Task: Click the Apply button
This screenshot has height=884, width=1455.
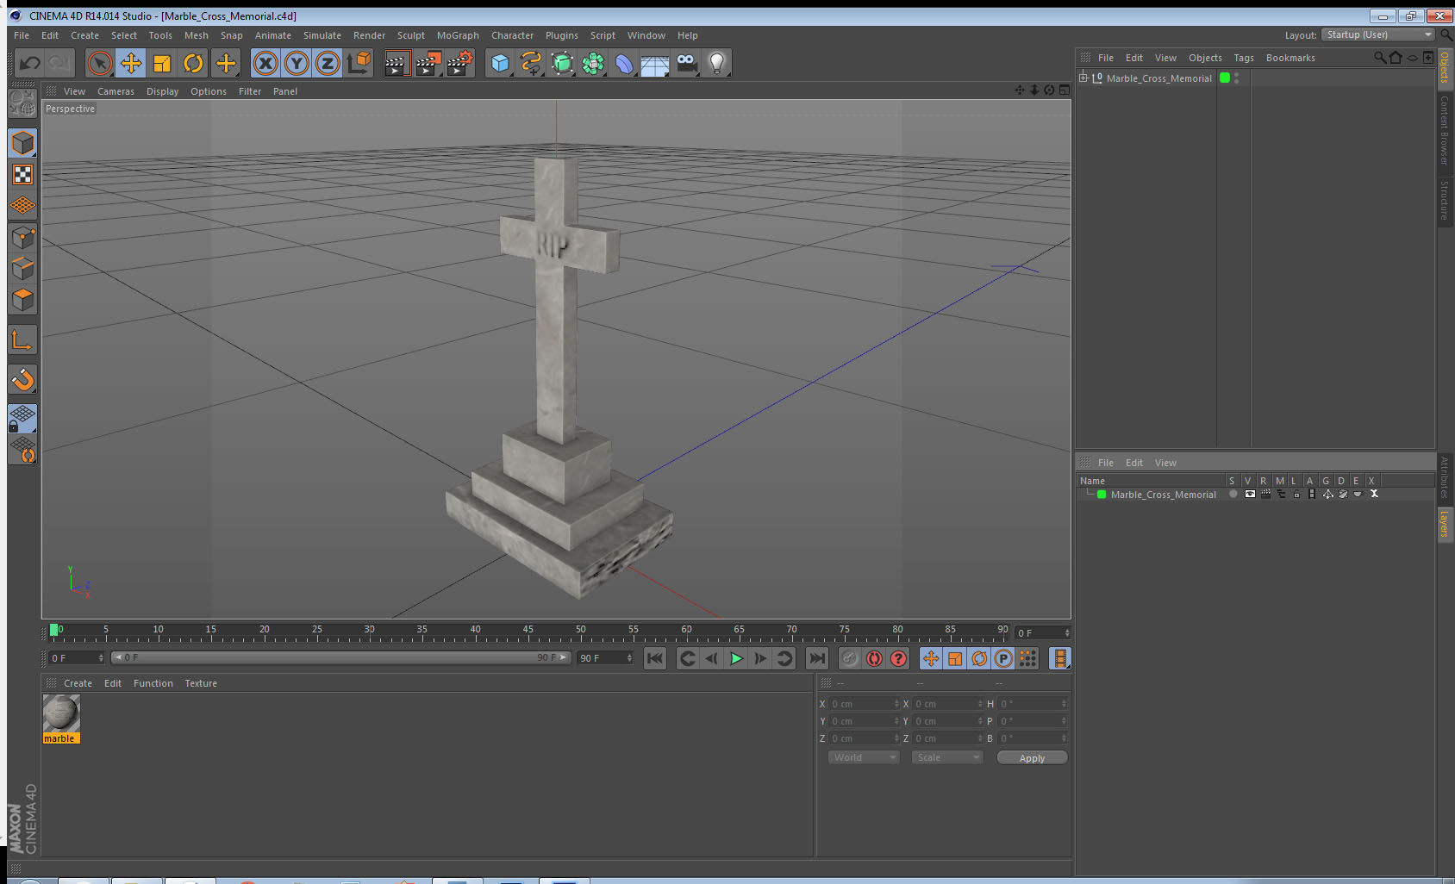Action: [x=1032, y=757]
